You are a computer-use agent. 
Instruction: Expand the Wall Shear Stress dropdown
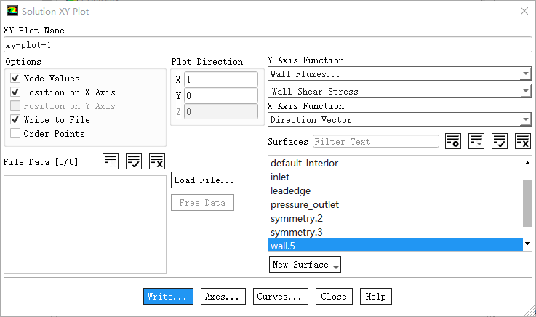(399, 92)
